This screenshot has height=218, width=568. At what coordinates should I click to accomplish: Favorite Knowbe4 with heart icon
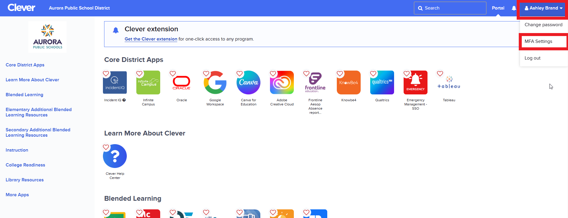coord(340,74)
